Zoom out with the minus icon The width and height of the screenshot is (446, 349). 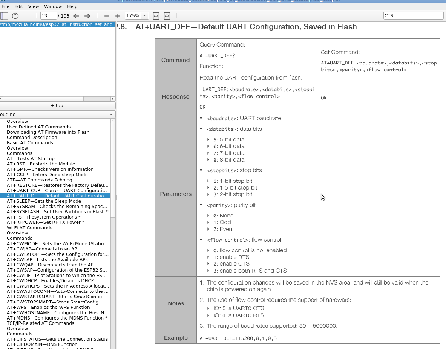(x=107, y=16)
